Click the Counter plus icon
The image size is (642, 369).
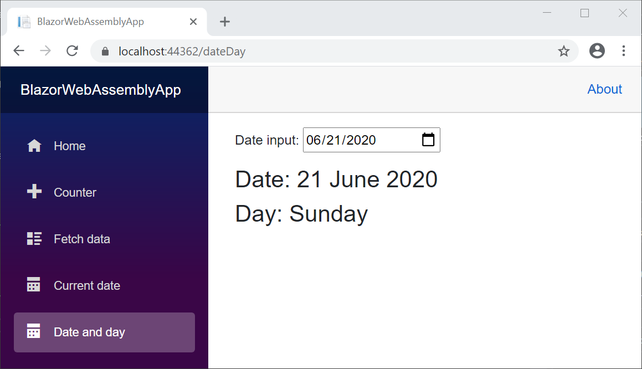pos(34,192)
